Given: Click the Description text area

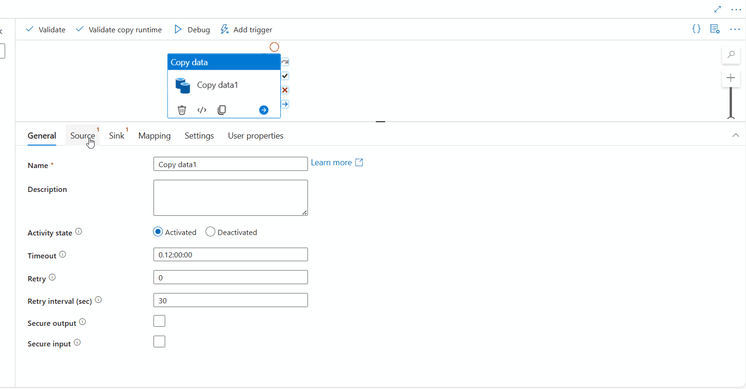Looking at the screenshot, I should pyautogui.click(x=231, y=198).
